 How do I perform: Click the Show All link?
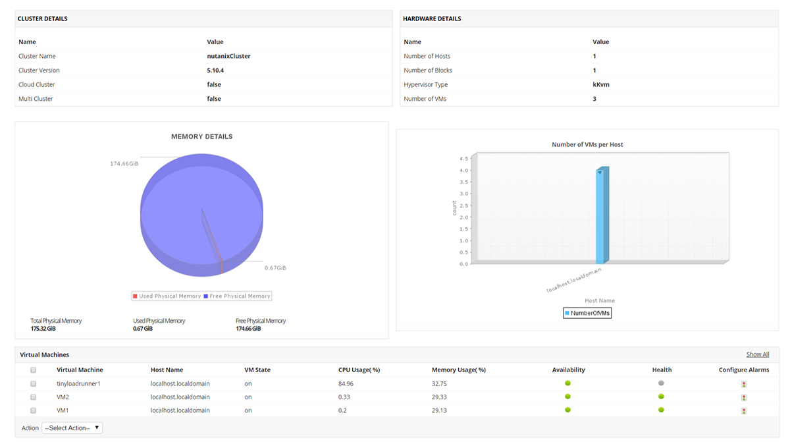pos(757,354)
